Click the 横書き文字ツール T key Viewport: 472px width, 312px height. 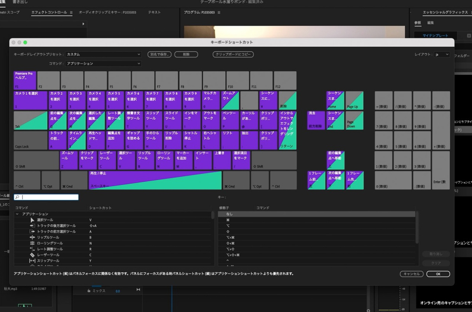point(134,120)
